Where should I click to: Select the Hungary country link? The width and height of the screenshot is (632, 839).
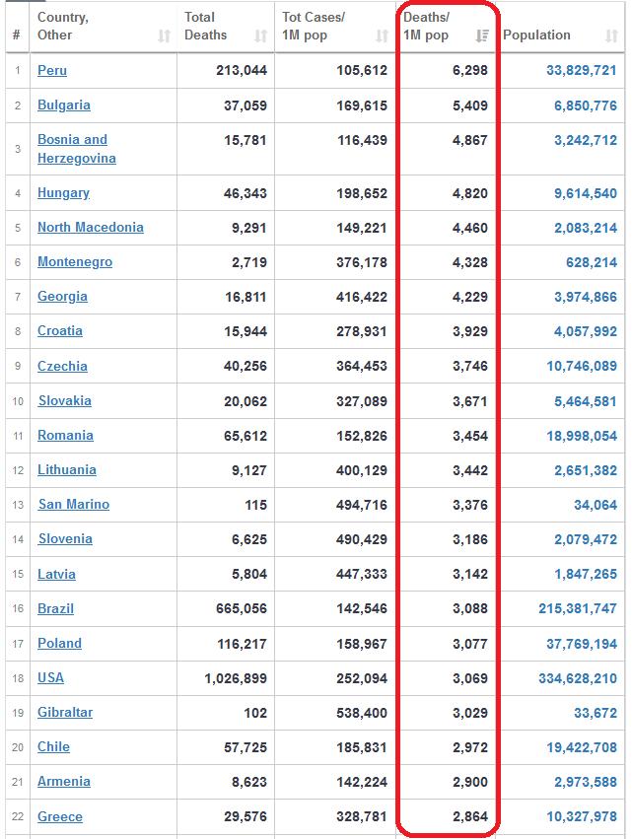click(63, 193)
